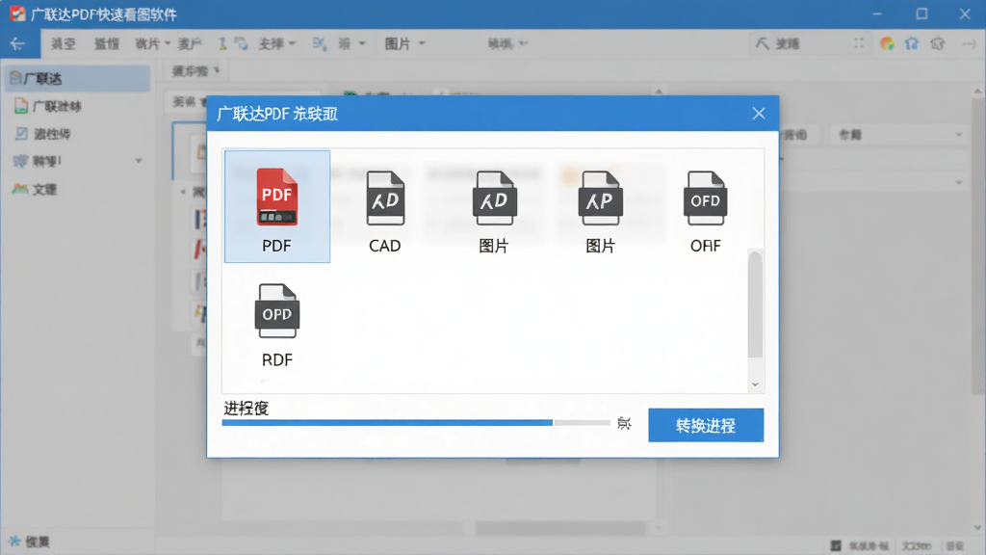This screenshot has height=555, width=986.
Task: Open the dropdown next to the scissors icon
Action: click(351, 44)
